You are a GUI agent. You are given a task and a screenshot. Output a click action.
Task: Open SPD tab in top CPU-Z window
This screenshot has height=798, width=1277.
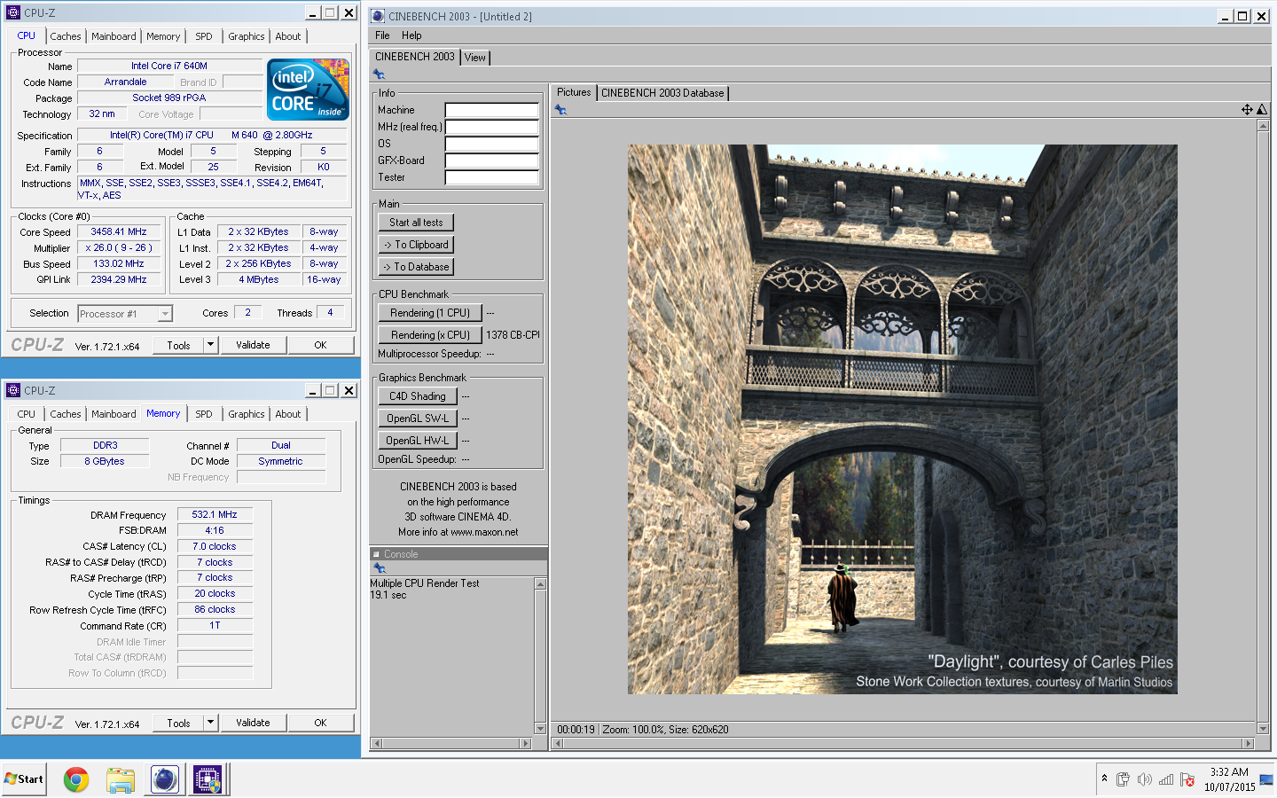[204, 36]
